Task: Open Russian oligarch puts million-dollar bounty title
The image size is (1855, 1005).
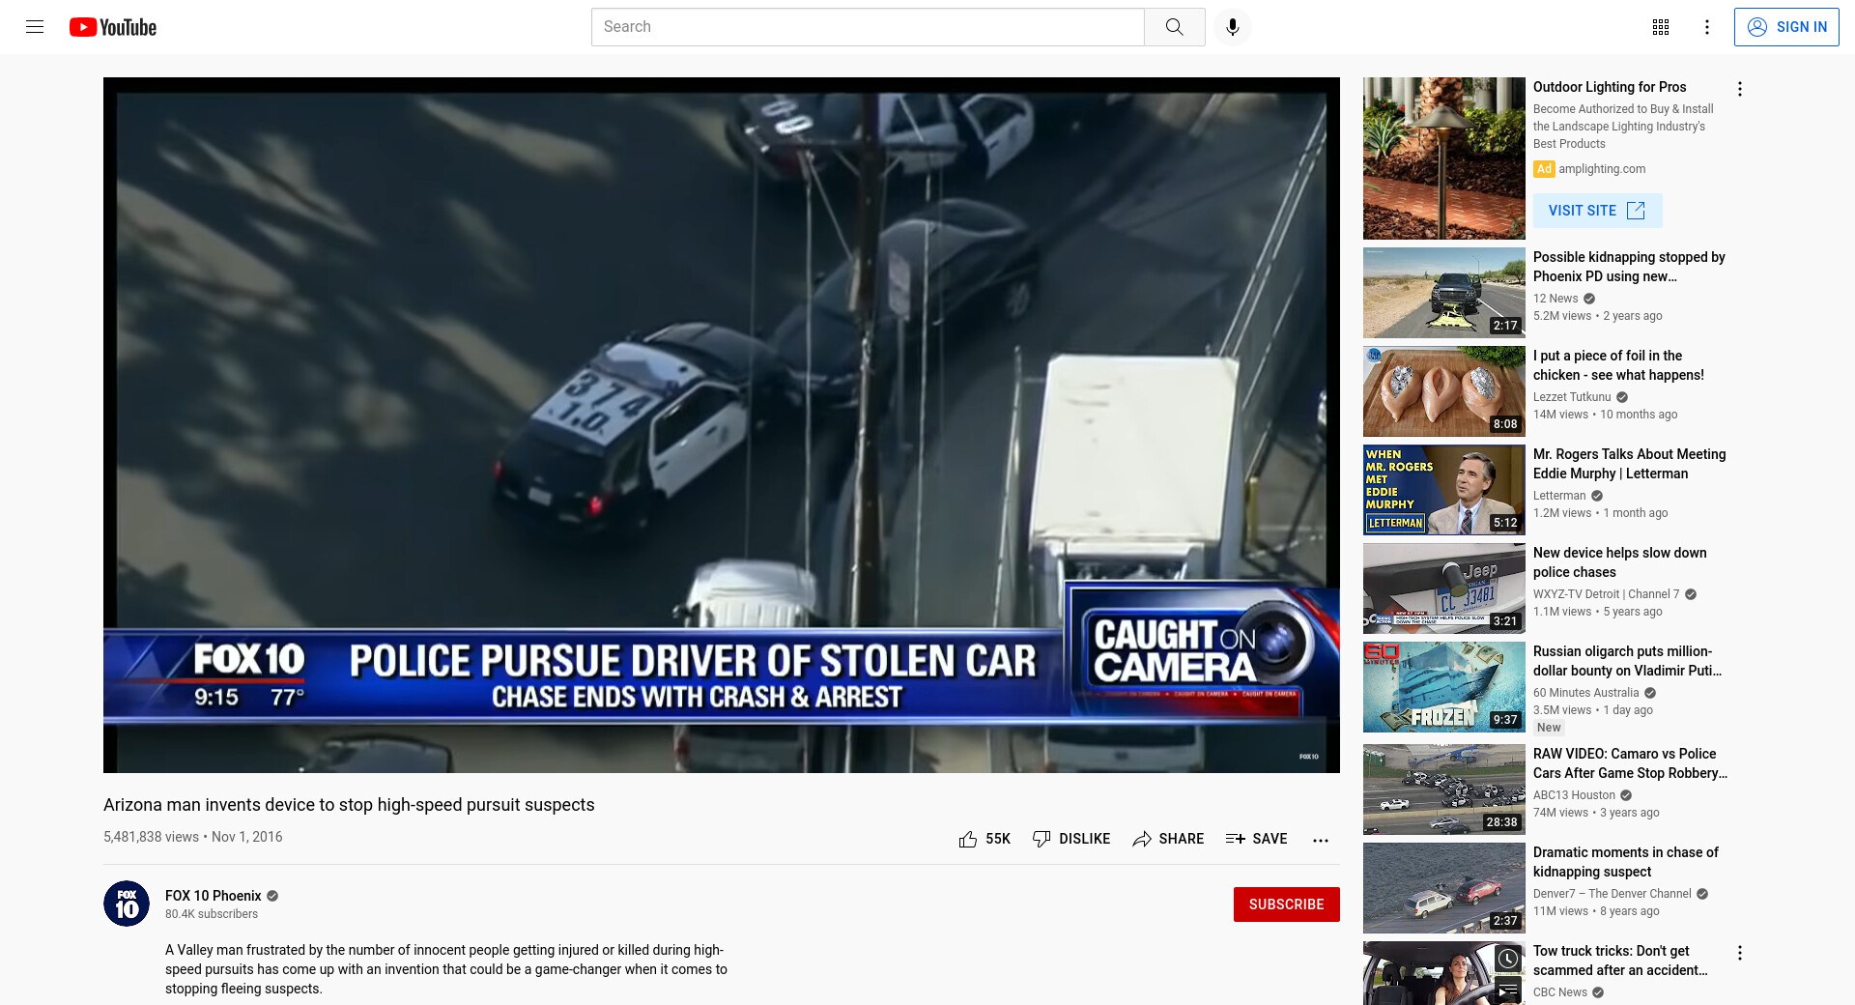Action: coord(1627,661)
